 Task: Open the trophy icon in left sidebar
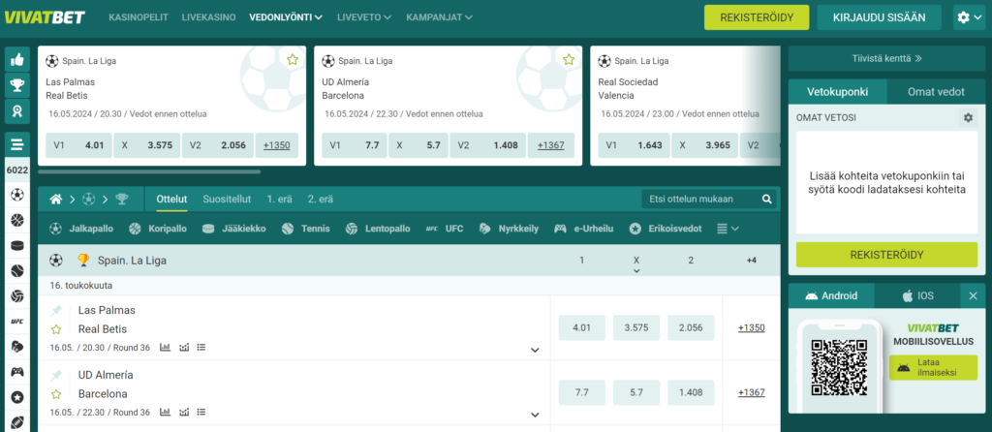(16, 85)
